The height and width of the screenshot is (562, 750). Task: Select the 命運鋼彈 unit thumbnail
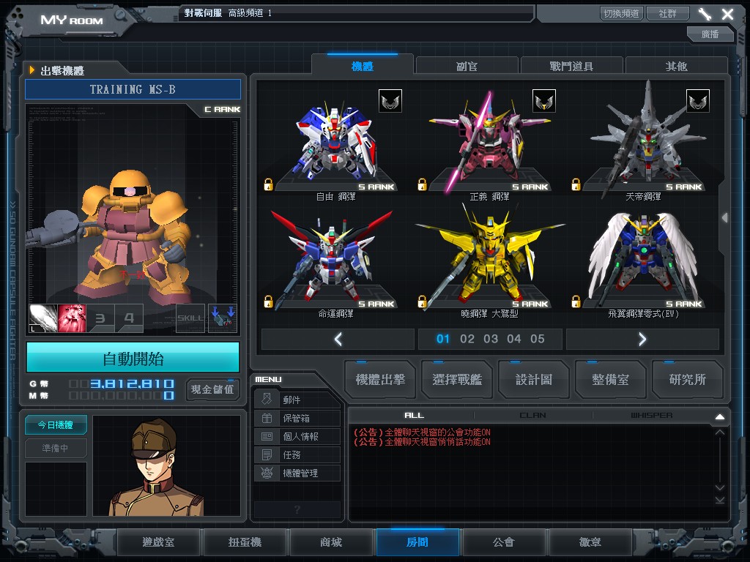332,260
